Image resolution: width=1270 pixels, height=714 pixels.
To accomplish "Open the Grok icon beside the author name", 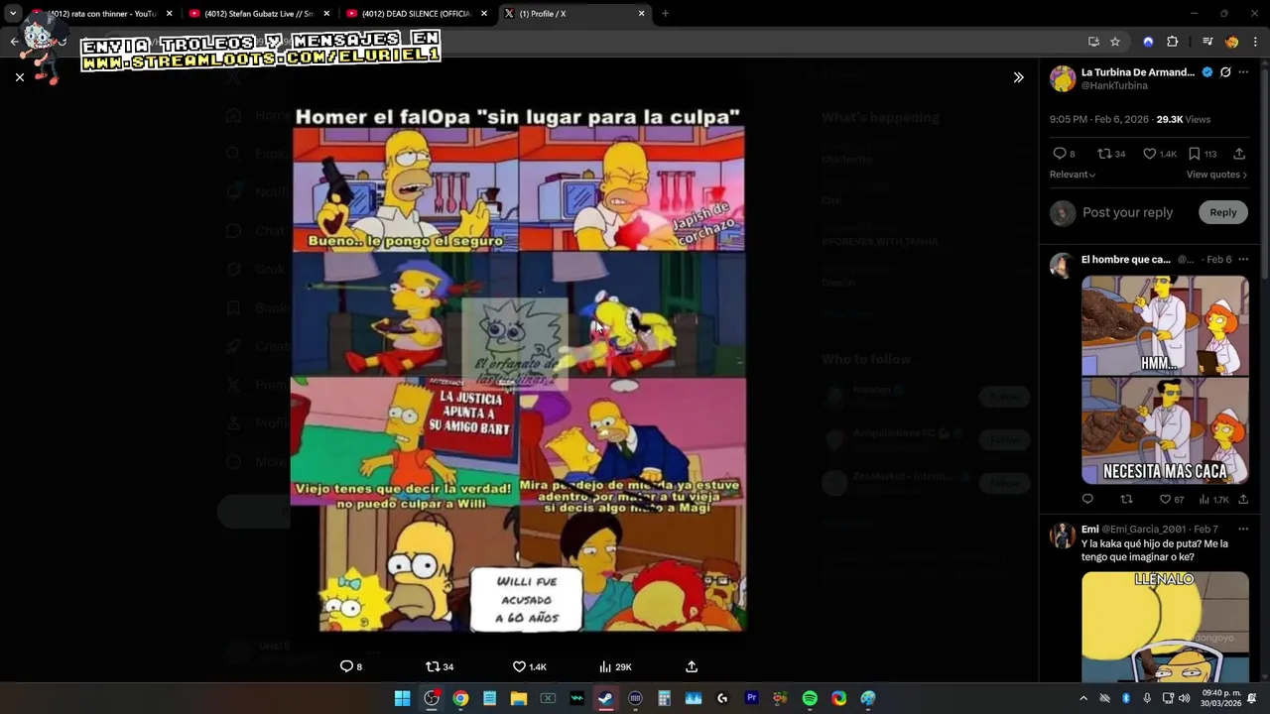I will pos(1225,72).
